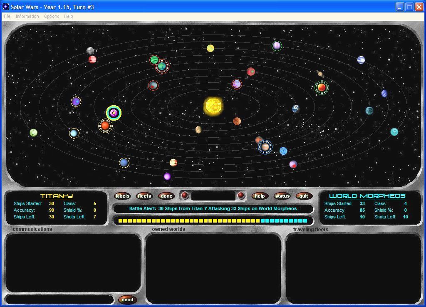Viewport: 426px width, 307px height.
Task: Open the Options menu
Action: 52,16
